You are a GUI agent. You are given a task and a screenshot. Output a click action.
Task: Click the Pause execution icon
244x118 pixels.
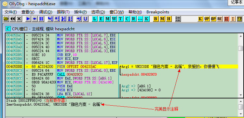tap(41, 19)
